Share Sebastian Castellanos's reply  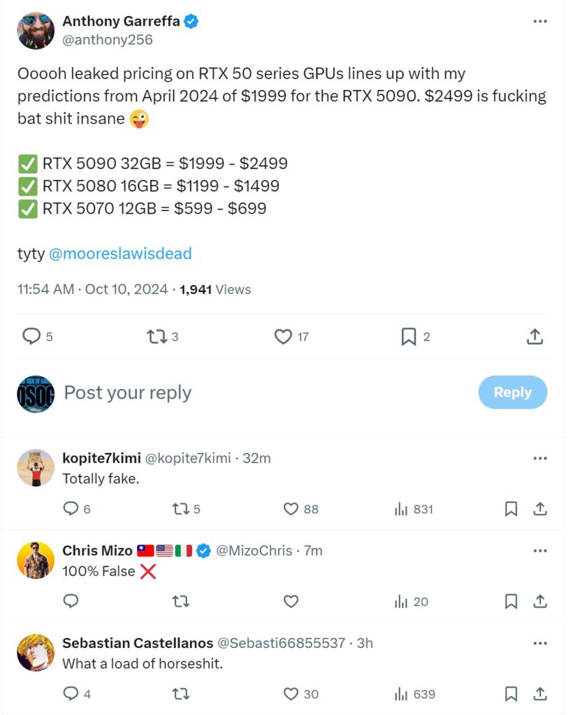click(540, 694)
